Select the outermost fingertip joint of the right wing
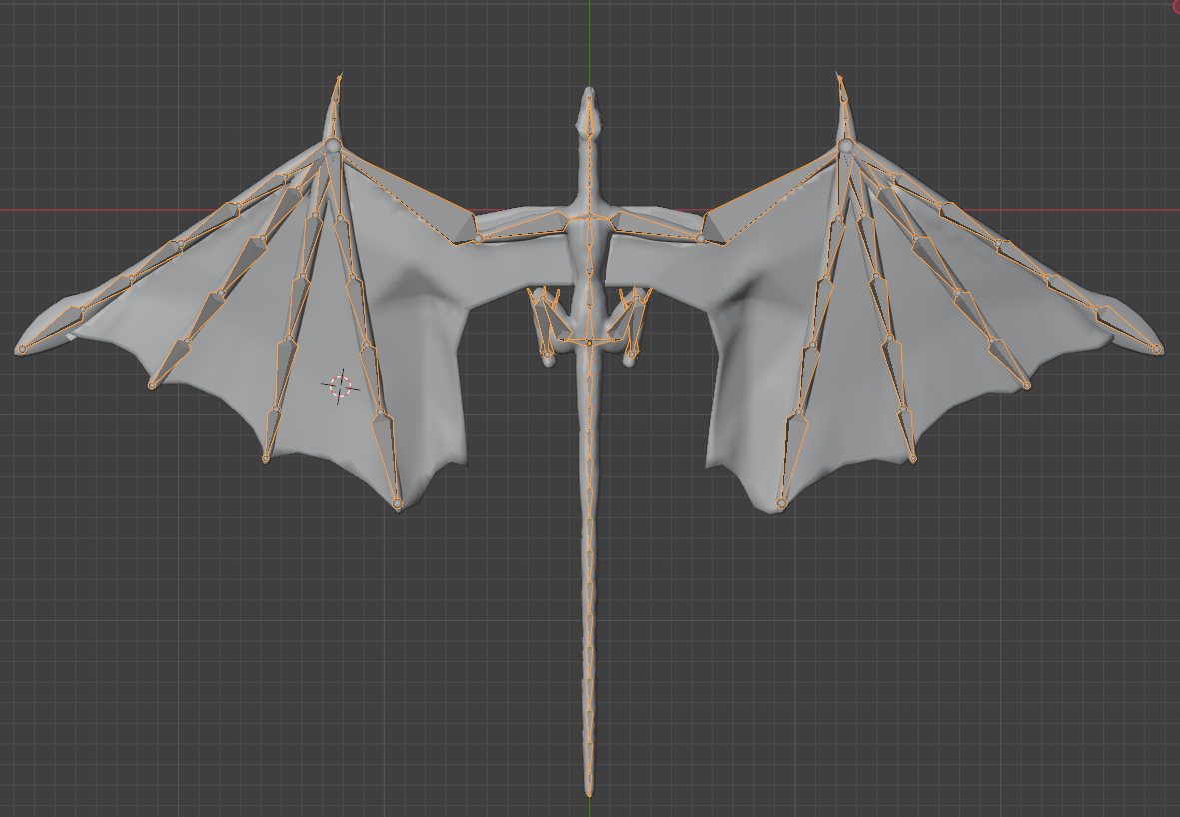1180x817 pixels. coord(1157,349)
